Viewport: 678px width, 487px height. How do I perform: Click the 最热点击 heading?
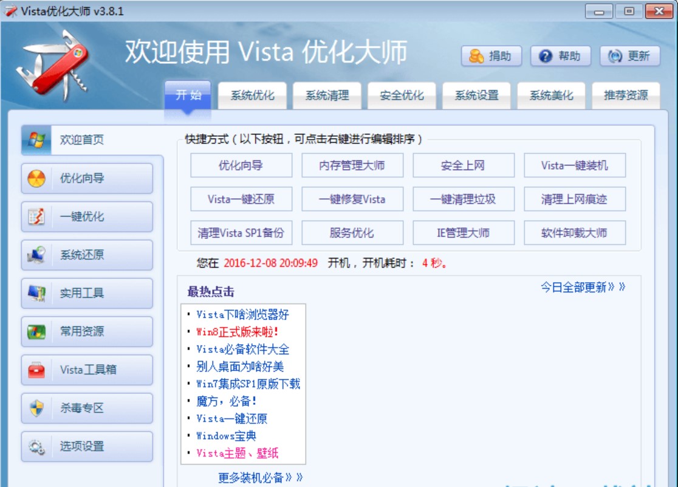(211, 292)
